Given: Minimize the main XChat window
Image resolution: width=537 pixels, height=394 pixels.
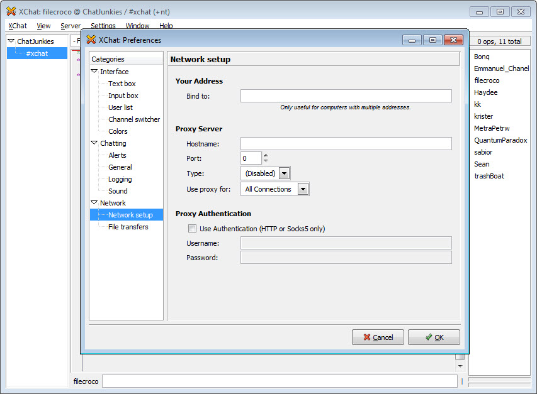Looking at the screenshot, I should pyautogui.click(x=479, y=12).
